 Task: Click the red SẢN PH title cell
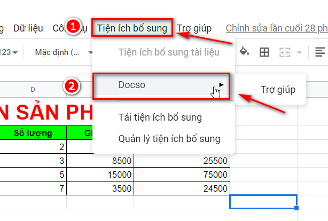tap(46, 112)
